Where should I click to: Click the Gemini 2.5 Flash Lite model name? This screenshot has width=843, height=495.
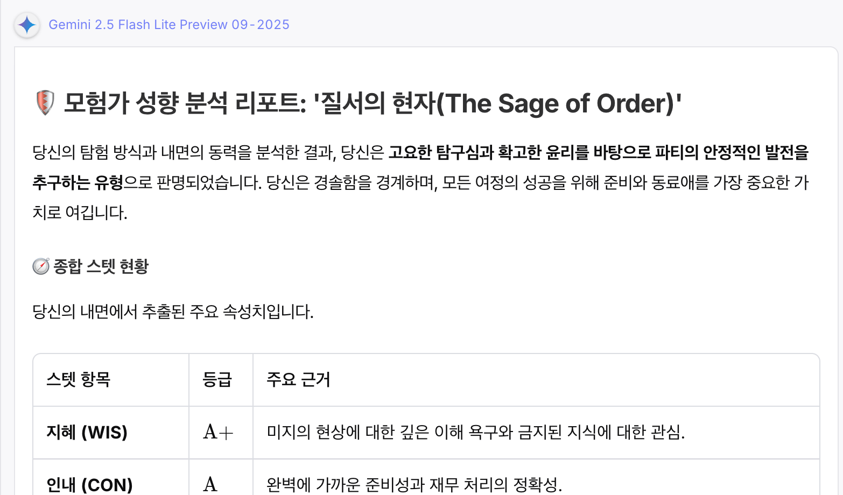coord(168,25)
